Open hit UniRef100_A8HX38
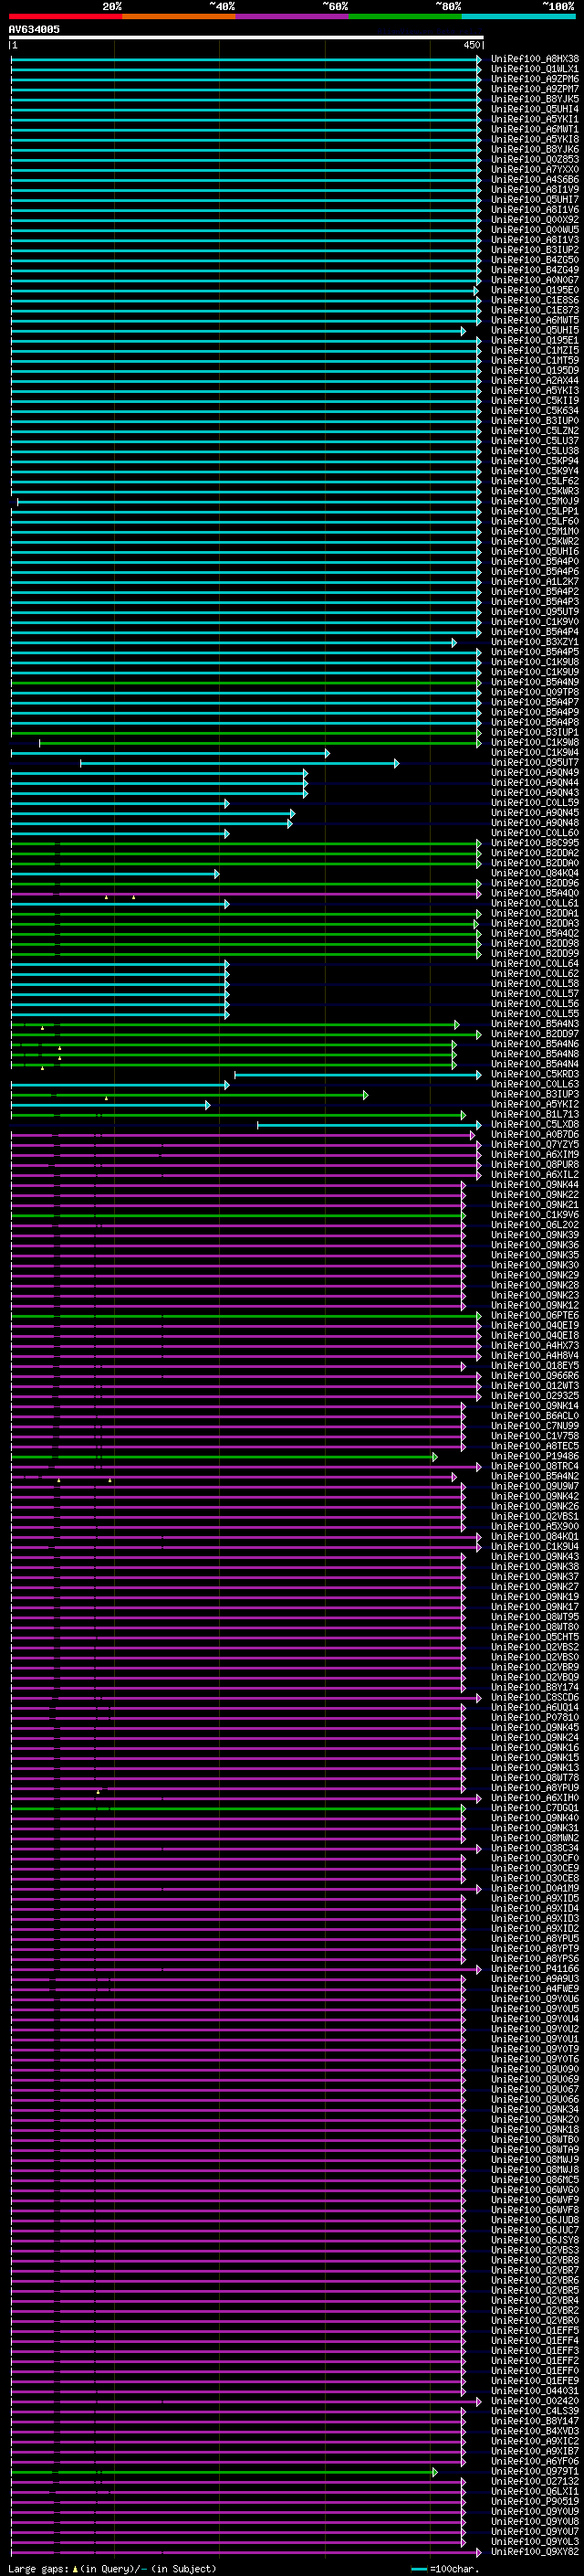Screen dimensions: 584x2576 point(535,59)
